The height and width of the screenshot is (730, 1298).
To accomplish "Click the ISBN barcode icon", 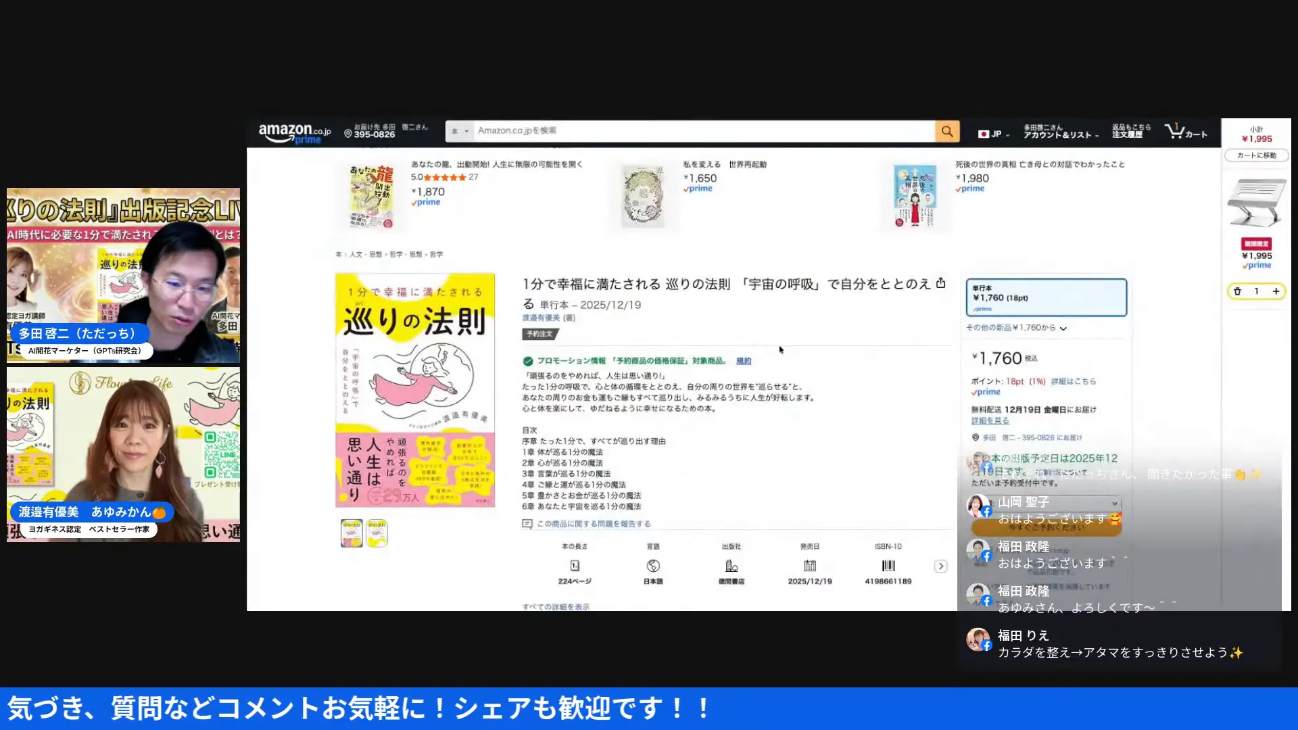I will (x=888, y=566).
